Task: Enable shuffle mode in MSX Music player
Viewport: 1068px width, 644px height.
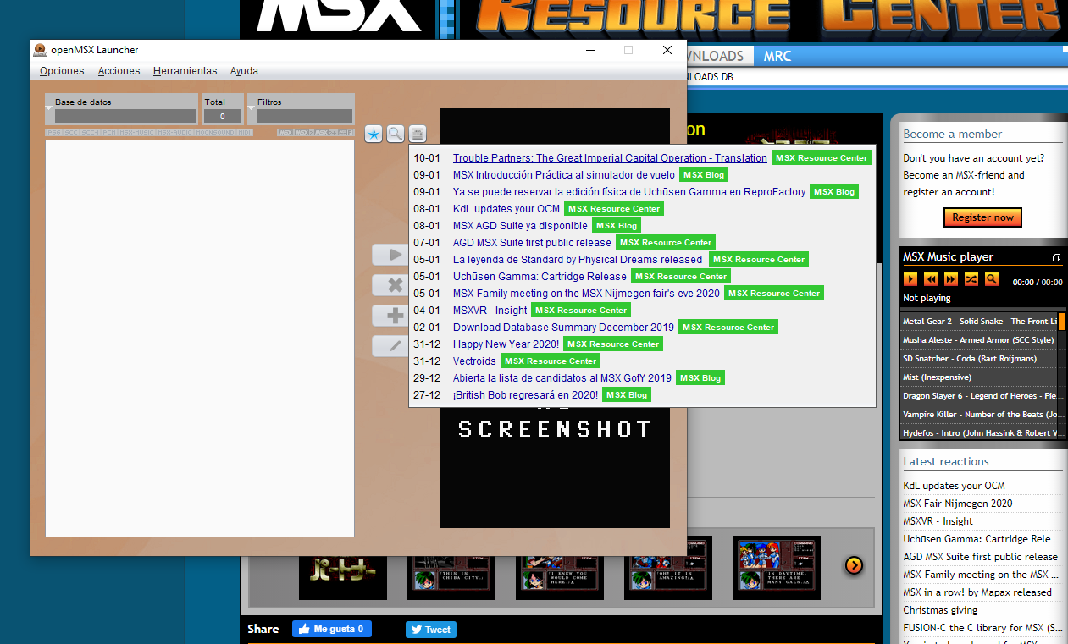Action: tap(971, 278)
